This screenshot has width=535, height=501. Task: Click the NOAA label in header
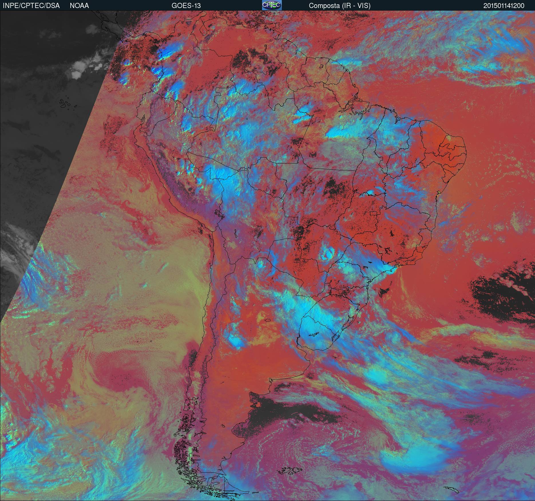pyautogui.click(x=79, y=6)
